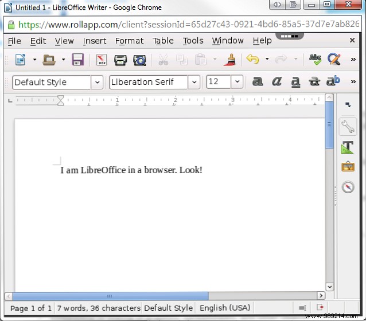This screenshot has height=321, width=366.
Task: Open sidebar Properties wrench icon
Action: tap(348, 127)
